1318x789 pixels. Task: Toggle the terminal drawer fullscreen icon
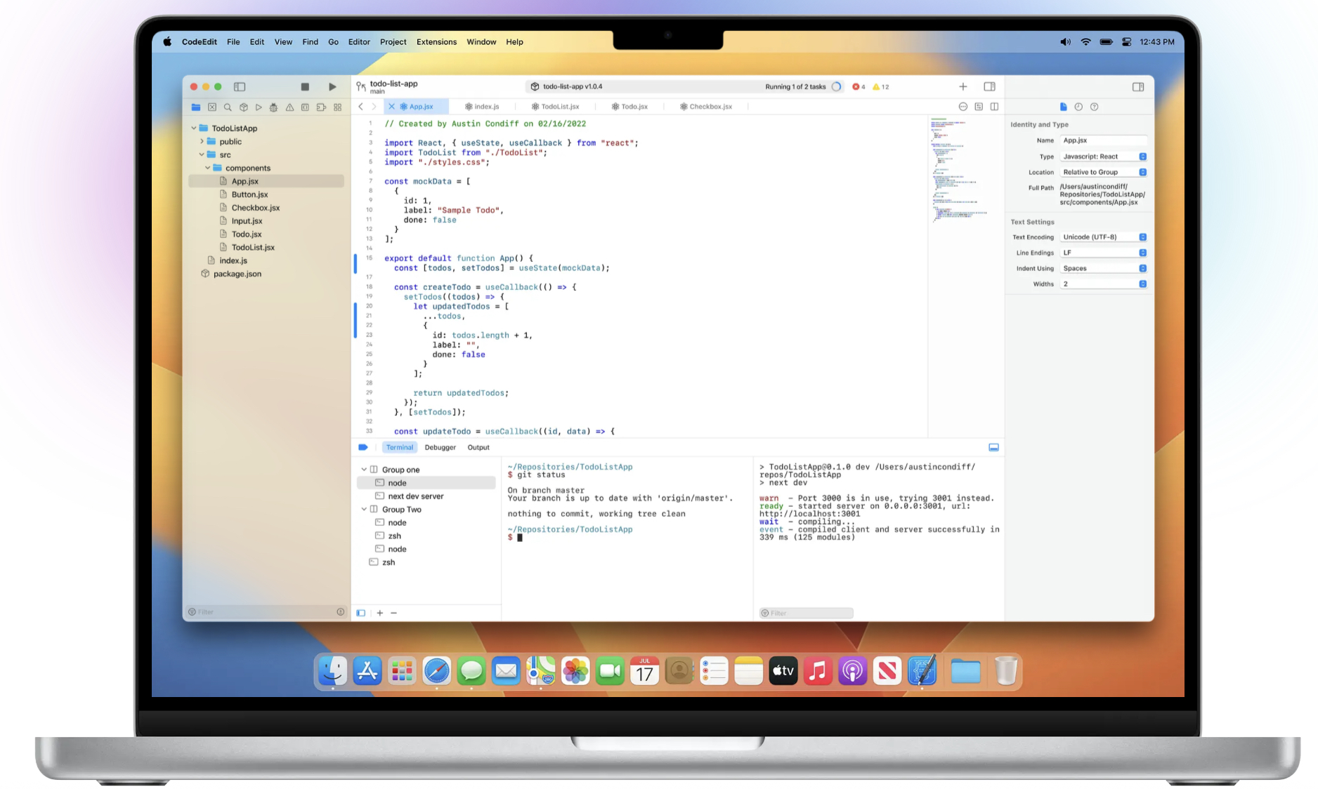[x=993, y=446]
